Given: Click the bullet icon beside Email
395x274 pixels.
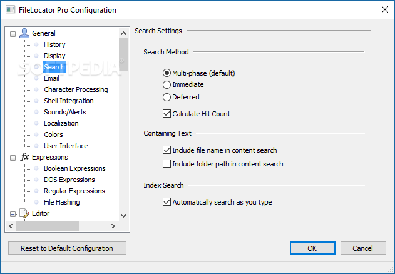Looking at the screenshot, I should [36, 78].
